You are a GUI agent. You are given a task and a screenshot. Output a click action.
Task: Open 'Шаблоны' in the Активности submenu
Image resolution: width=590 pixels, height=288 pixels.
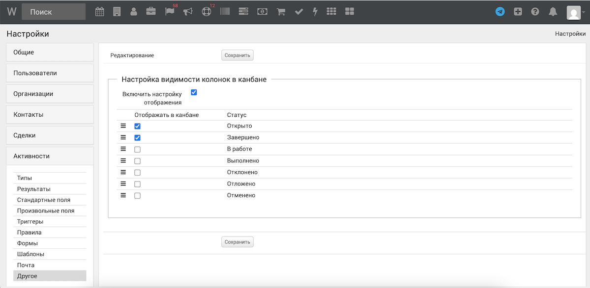coord(30,254)
